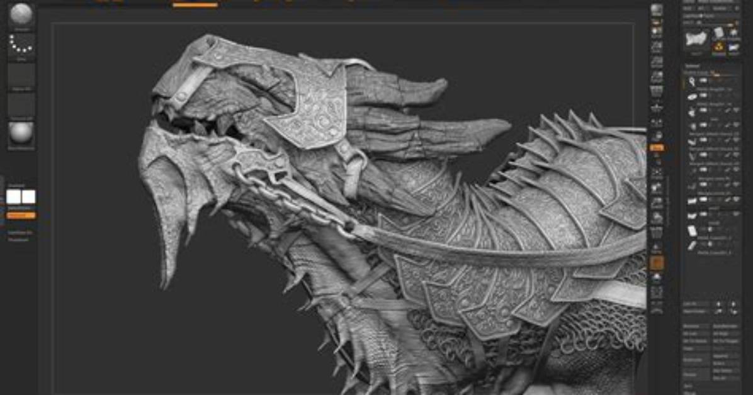Click the Move view icon on right shelf
This screenshot has width=753, height=395.
point(657,188)
